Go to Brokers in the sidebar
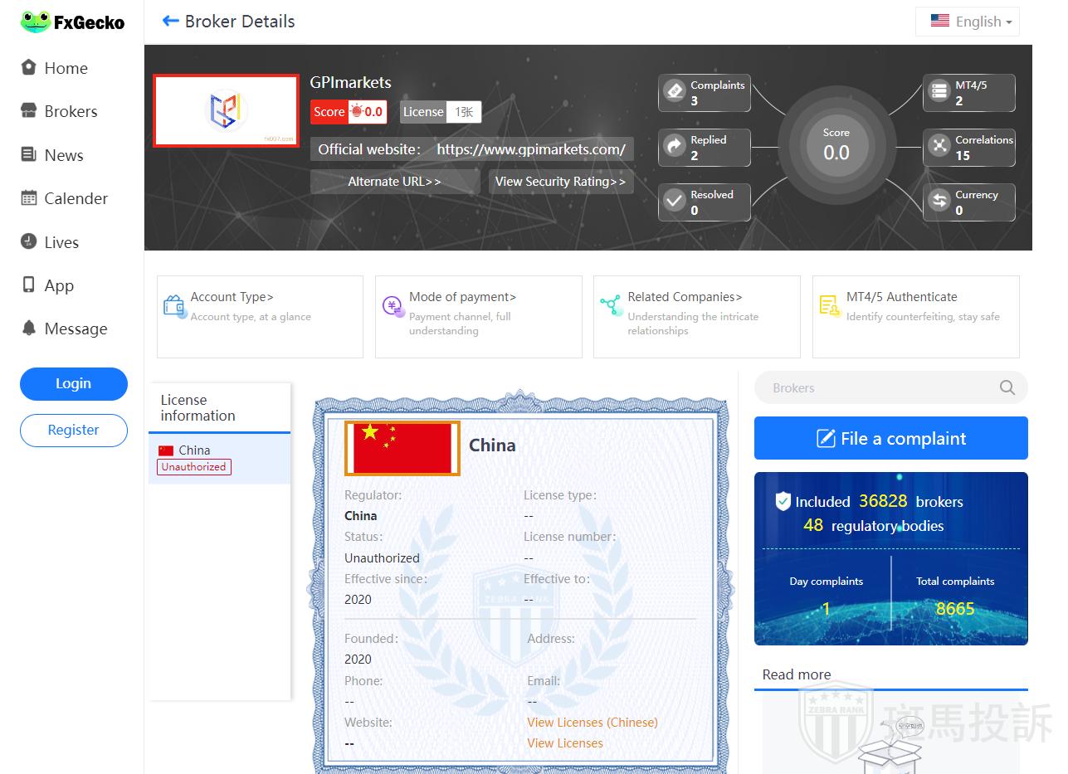Screen dimensions: 1068x774 71,111
